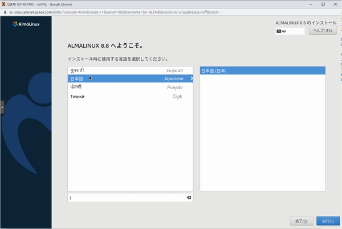Viewport: 342px width, 229px height.
Task: Close the Chrome noVNC window
Action: (x=335, y=4)
